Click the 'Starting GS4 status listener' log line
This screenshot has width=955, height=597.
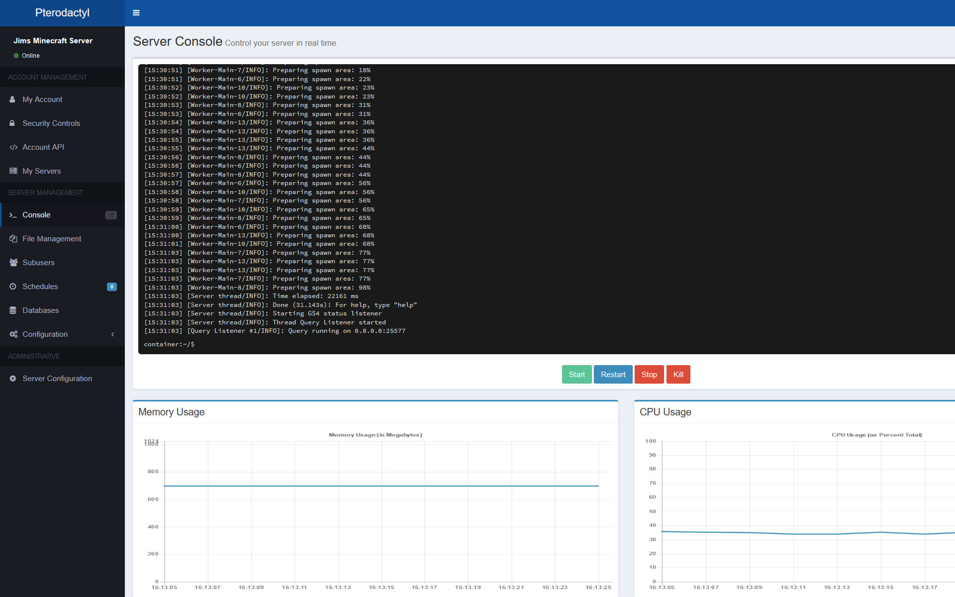pyautogui.click(x=263, y=313)
